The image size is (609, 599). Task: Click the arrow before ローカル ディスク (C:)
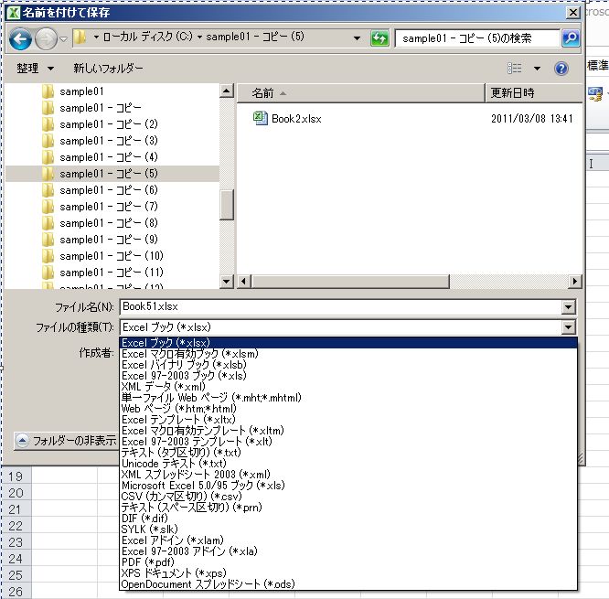[x=96, y=37]
